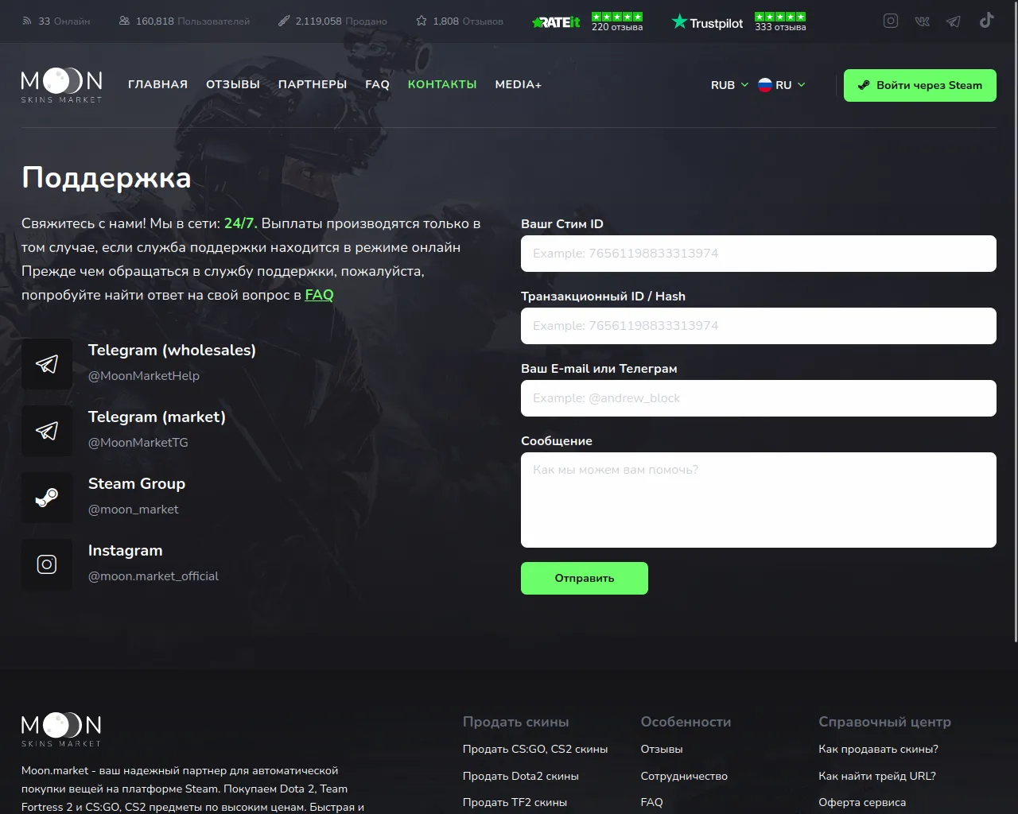Click the Instagram contact icon tile
Viewport: 1018px width, 814px height.
coord(47,564)
